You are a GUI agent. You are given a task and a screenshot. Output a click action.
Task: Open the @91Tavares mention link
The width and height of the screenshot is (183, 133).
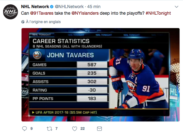pos(42,13)
